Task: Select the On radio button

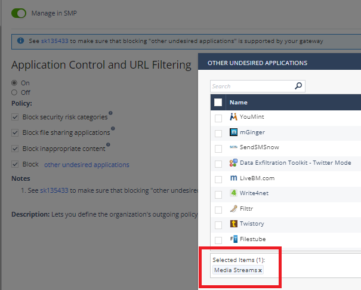Action: 15,83
